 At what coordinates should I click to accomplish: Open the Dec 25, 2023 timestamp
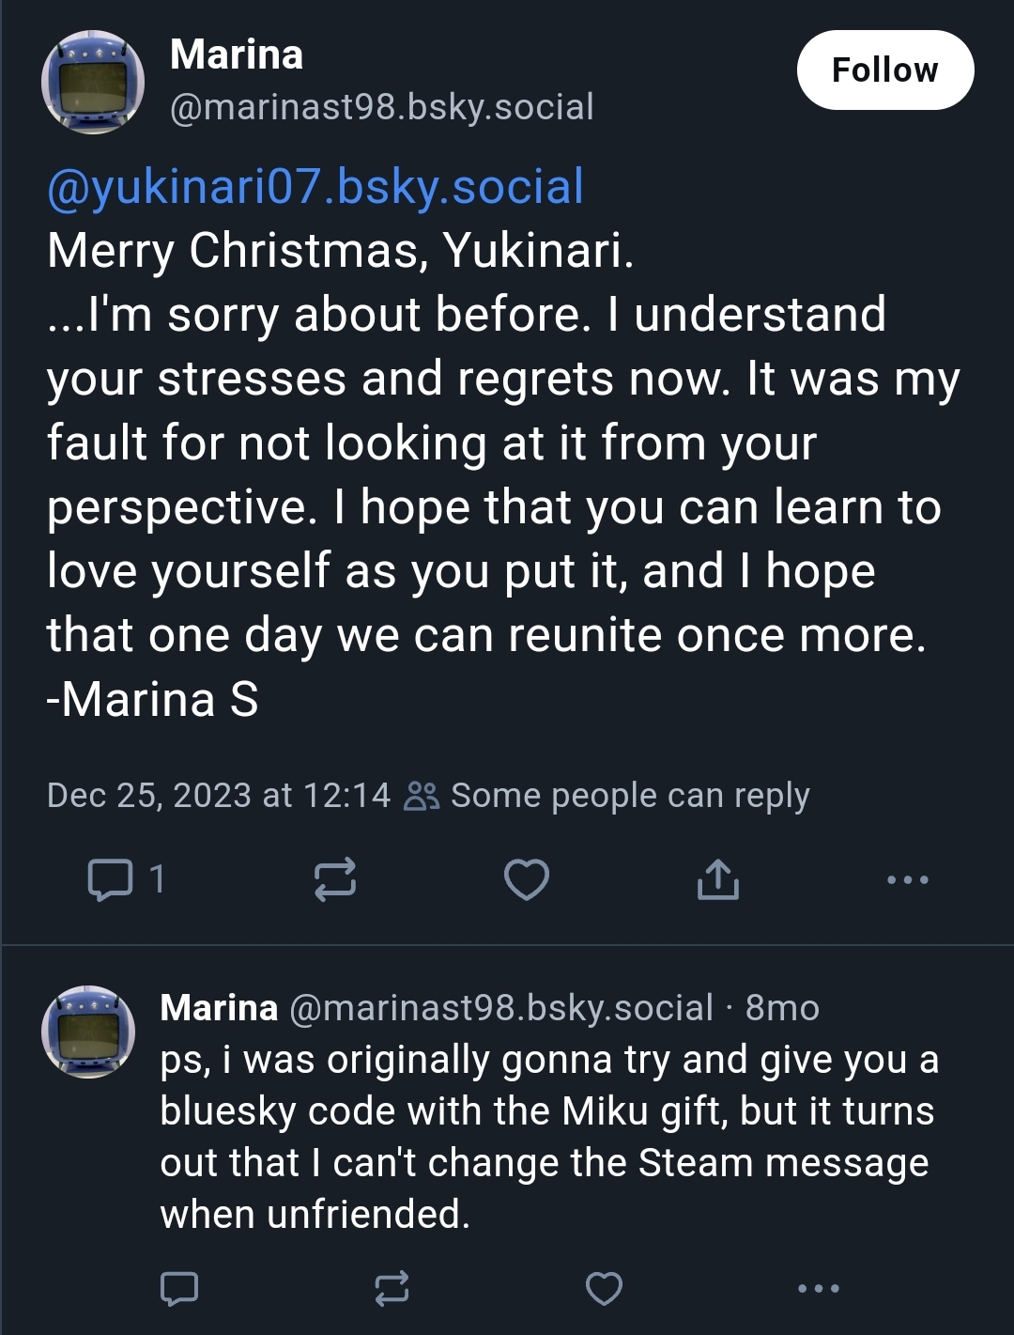219,796
